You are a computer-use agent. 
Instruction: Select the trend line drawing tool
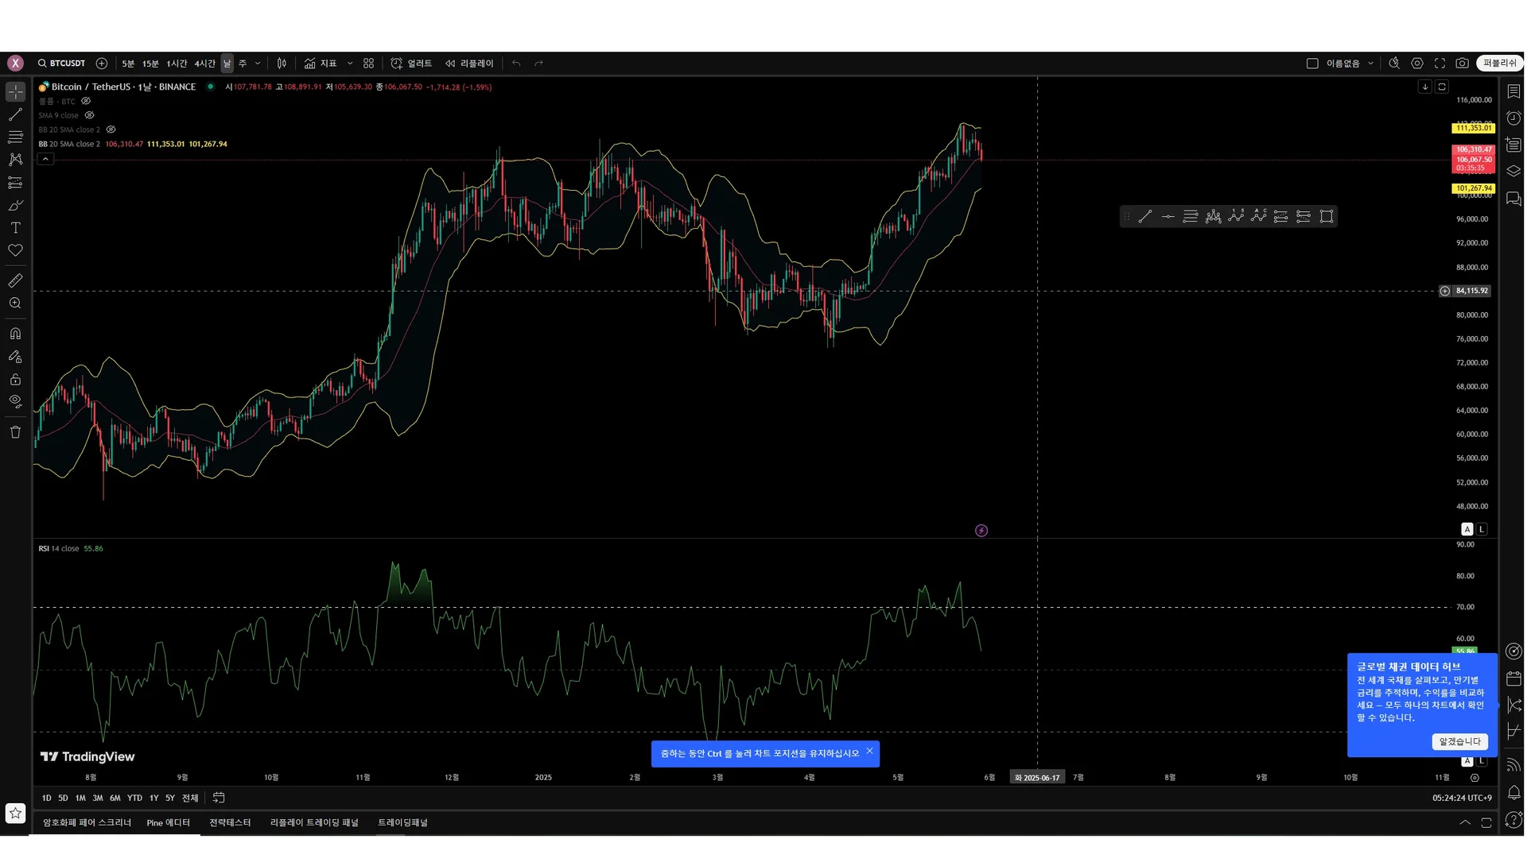(x=15, y=115)
